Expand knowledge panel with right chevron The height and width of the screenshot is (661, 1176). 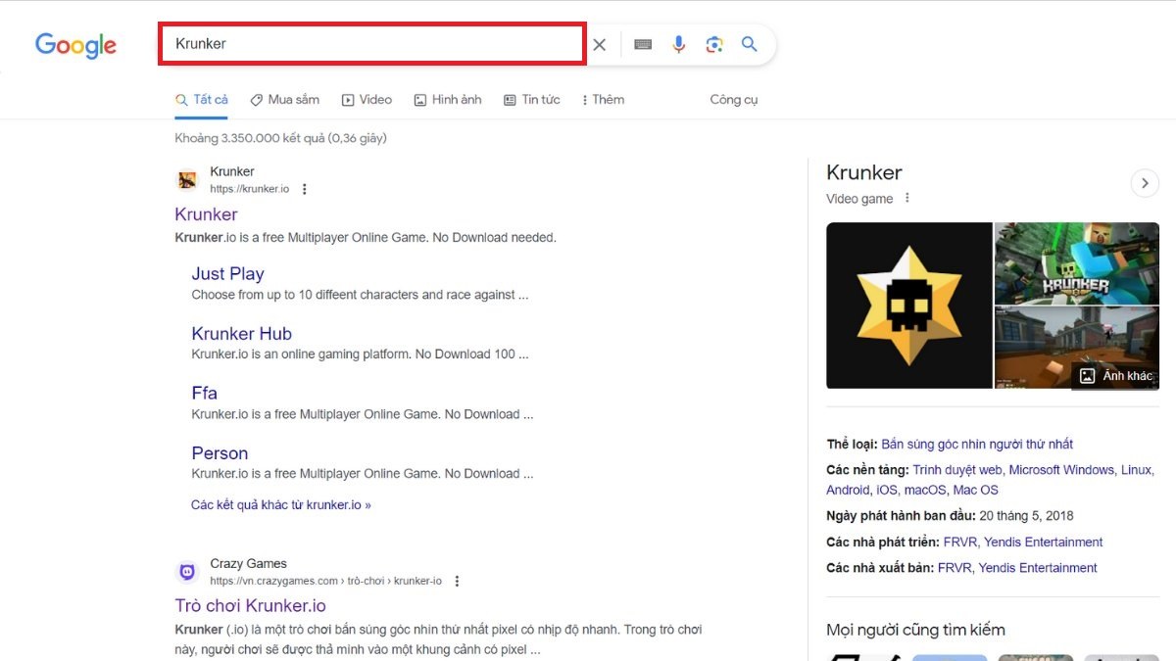pos(1145,183)
